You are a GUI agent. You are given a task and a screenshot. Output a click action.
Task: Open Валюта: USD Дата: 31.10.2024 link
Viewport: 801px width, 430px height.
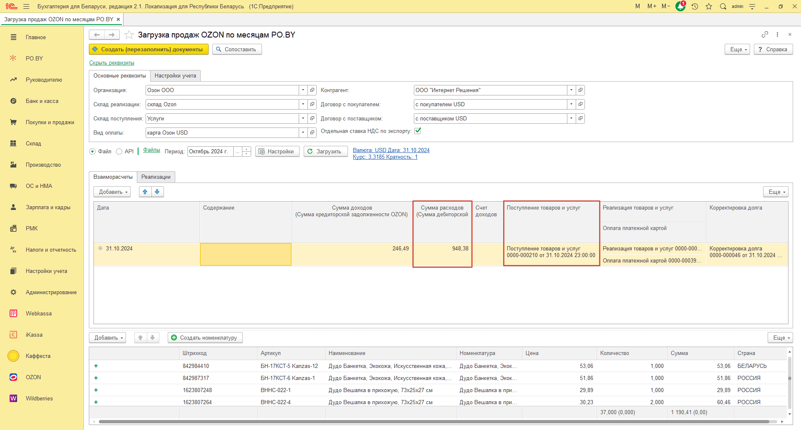(391, 150)
